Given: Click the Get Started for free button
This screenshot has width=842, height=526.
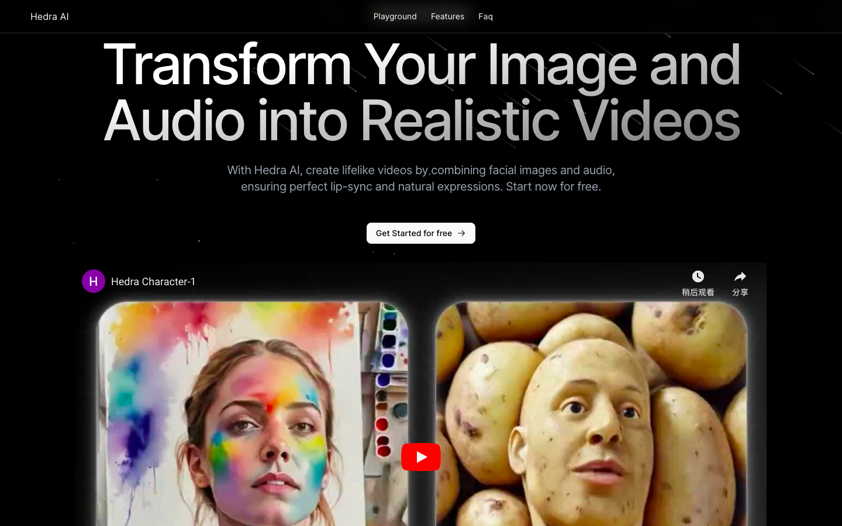Looking at the screenshot, I should pyautogui.click(x=421, y=233).
